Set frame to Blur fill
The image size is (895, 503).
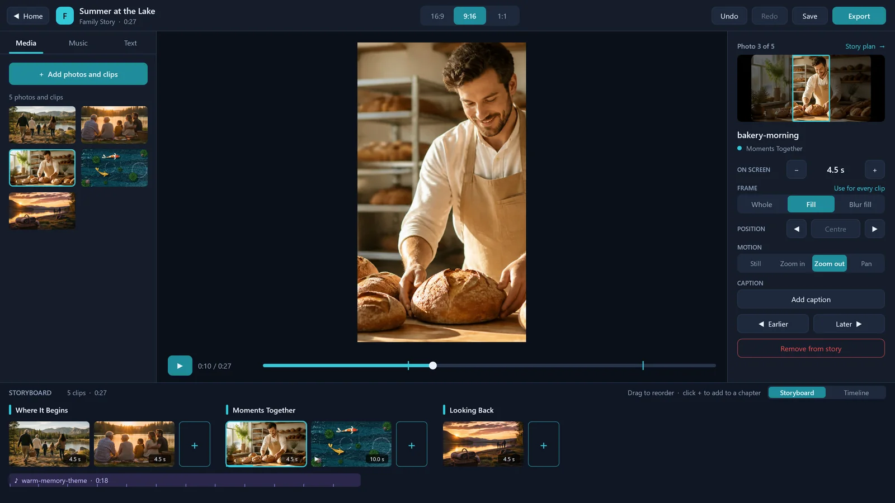coord(860,205)
